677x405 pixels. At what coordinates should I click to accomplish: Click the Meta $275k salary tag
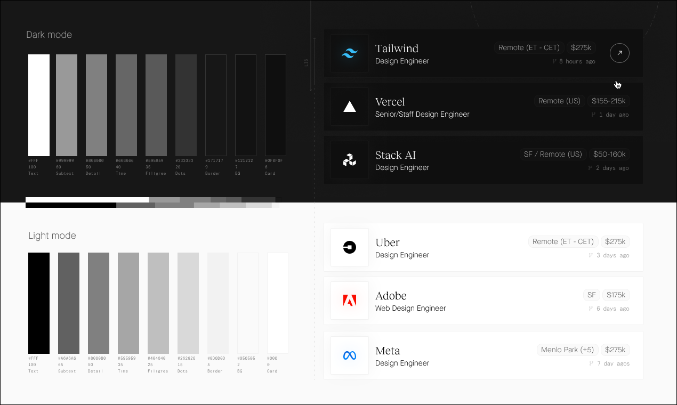coord(615,350)
